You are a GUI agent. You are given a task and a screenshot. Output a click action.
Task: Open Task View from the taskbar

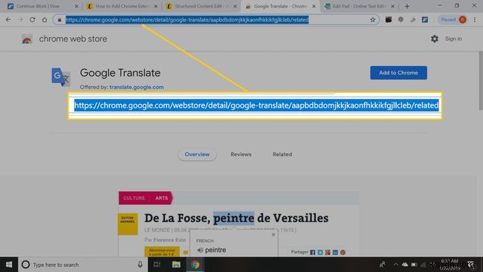coord(157,265)
